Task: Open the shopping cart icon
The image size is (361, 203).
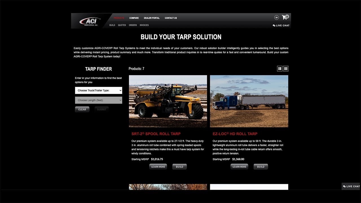Action: coord(285,17)
